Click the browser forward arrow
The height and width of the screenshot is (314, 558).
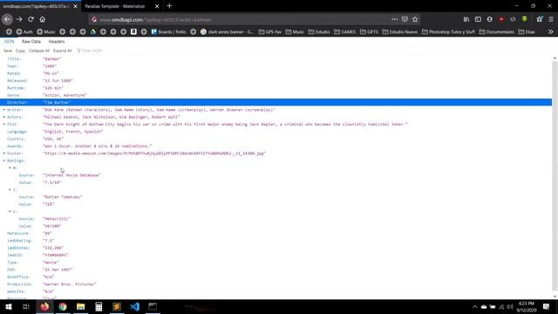(x=19, y=19)
